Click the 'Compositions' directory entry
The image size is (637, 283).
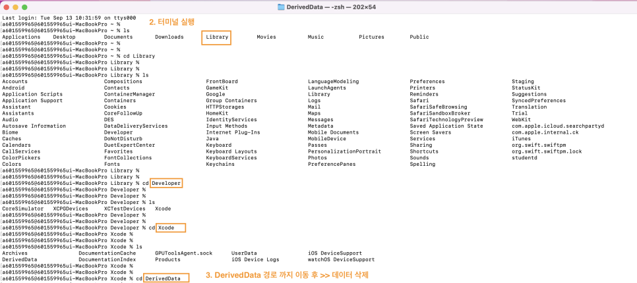pos(123,82)
